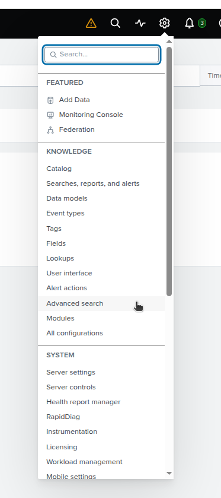Click scroll up arrow in settings menu
The image size is (221, 498).
tap(169, 42)
